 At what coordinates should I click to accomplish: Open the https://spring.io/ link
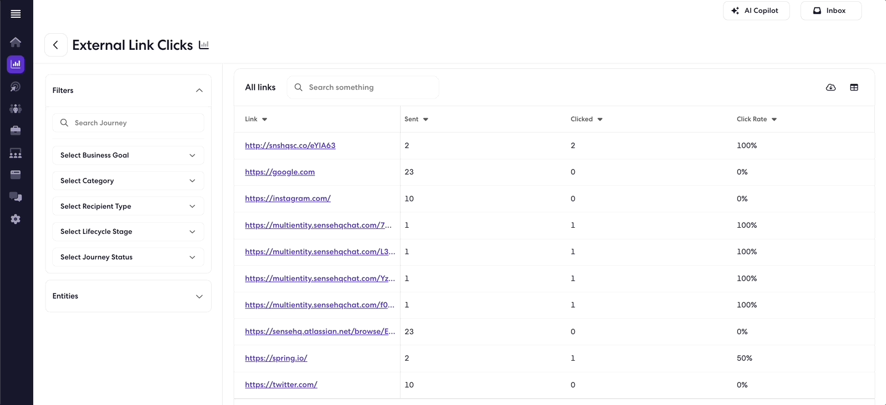click(x=276, y=358)
